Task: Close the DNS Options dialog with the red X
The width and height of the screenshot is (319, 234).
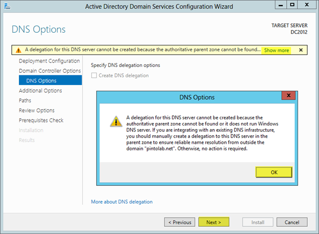Action: tap(289, 96)
